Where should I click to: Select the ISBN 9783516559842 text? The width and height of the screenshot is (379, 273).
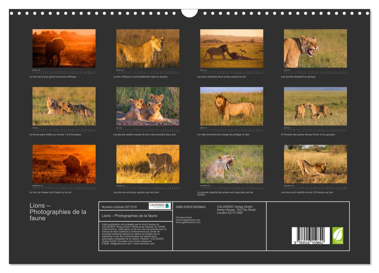point(190,206)
